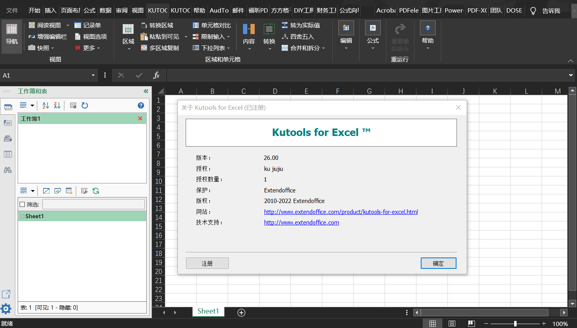Click the protect worksheet lock icon
577x328 pixels.
tap(69, 191)
